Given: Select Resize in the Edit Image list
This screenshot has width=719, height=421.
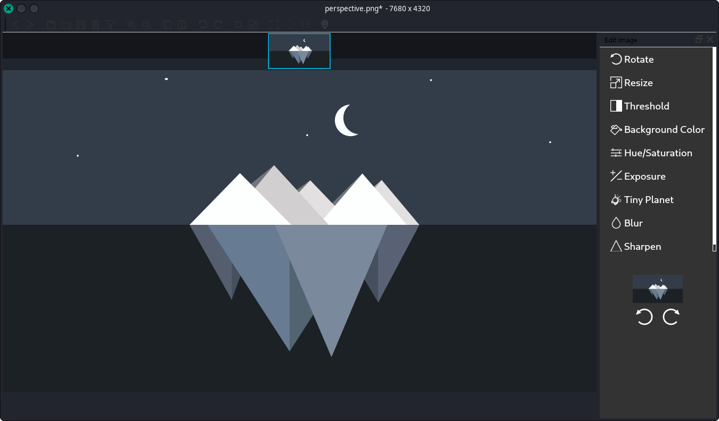Looking at the screenshot, I should [x=638, y=83].
